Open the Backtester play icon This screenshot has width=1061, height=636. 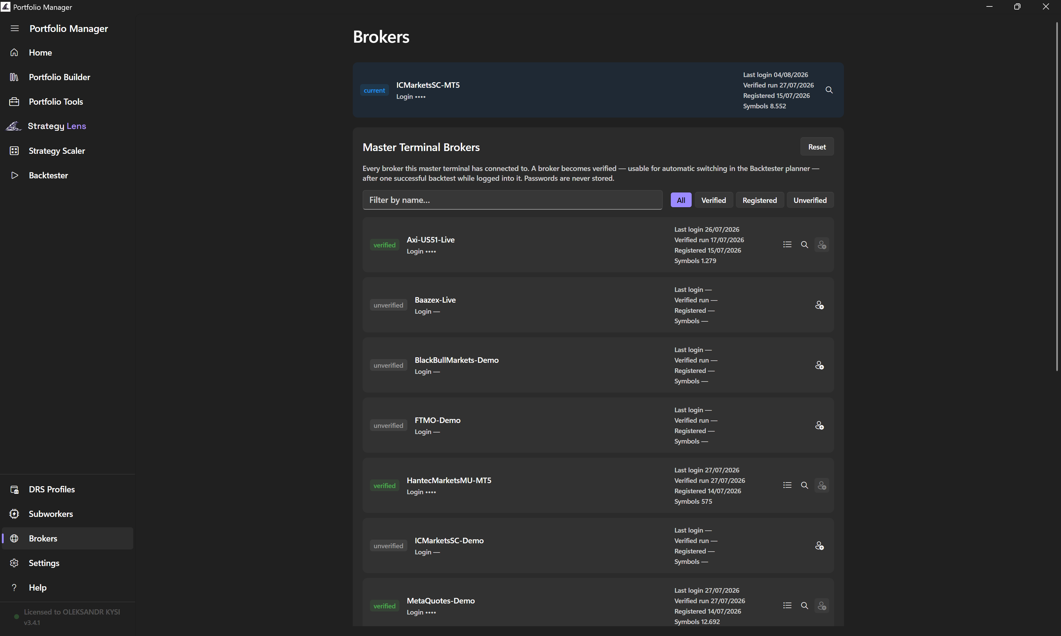(14, 175)
